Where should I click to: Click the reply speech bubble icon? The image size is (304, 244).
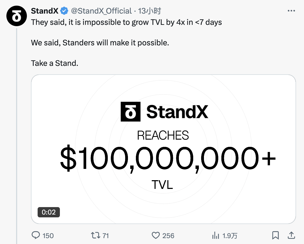point(36,235)
